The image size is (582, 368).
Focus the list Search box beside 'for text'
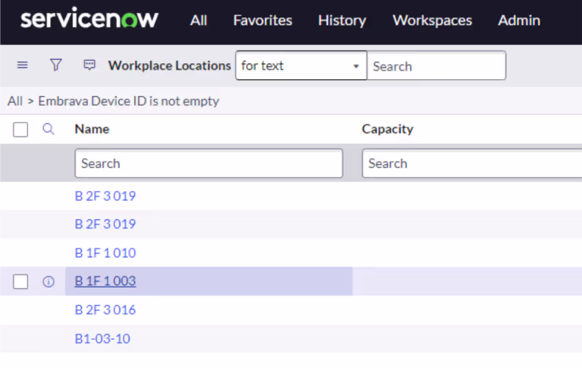[436, 66]
